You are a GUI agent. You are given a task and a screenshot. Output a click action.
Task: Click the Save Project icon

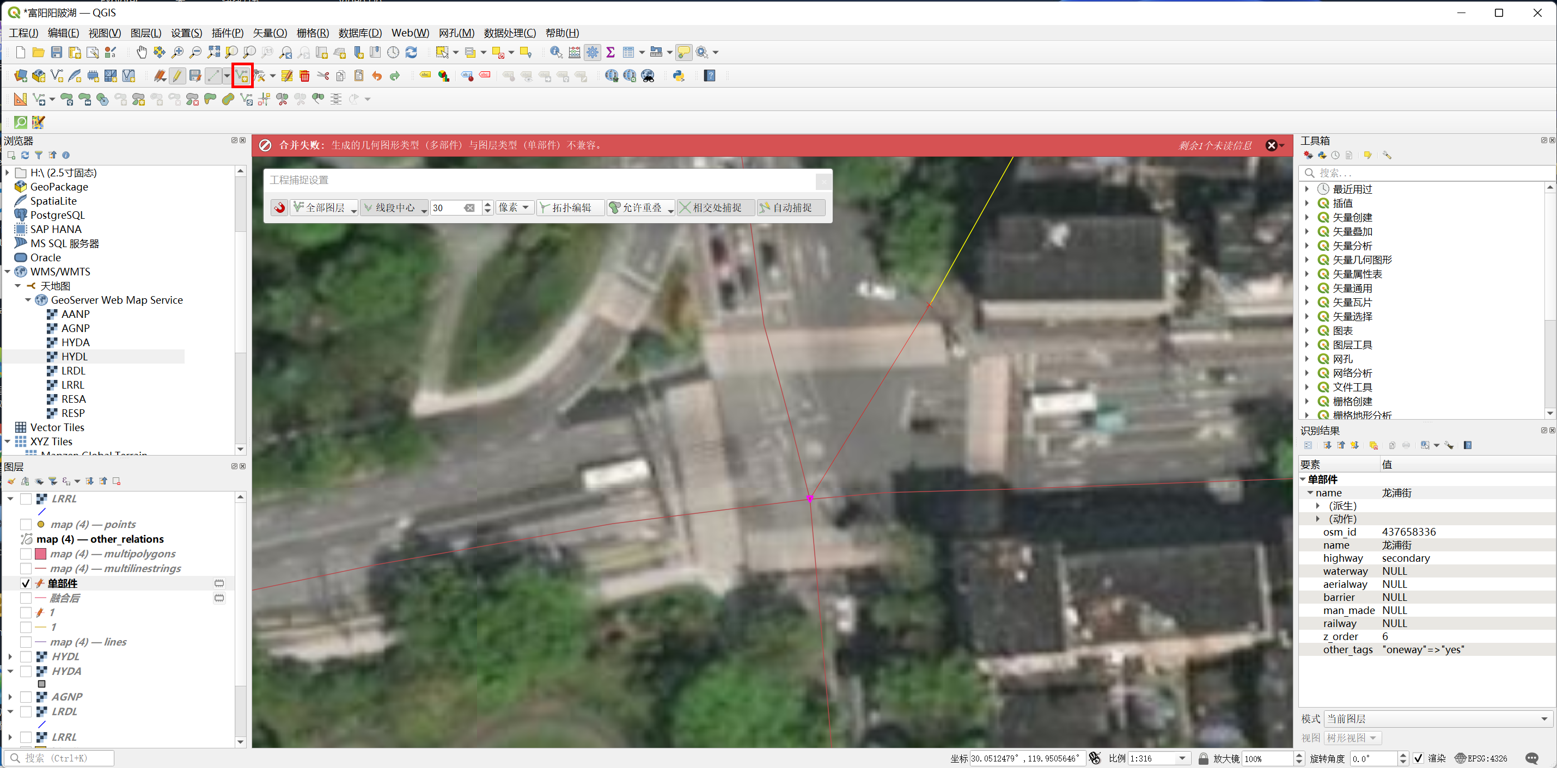click(56, 53)
